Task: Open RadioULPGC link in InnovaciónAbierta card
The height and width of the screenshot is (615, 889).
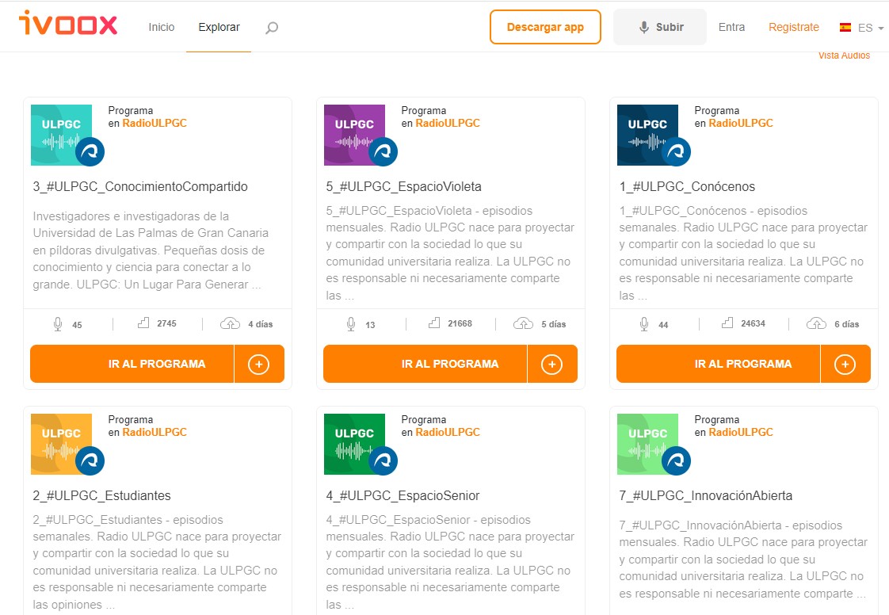Action: click(x=741, y=432)
